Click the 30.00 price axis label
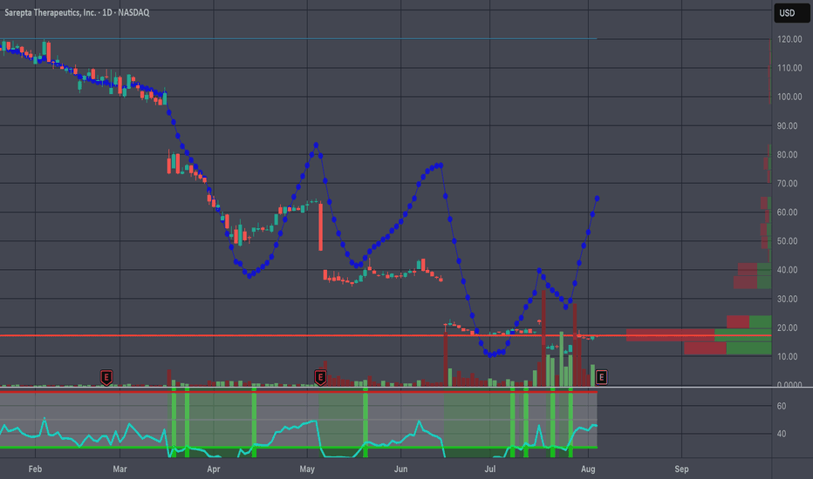Viewport: 813px width, 479px height. 787,299
